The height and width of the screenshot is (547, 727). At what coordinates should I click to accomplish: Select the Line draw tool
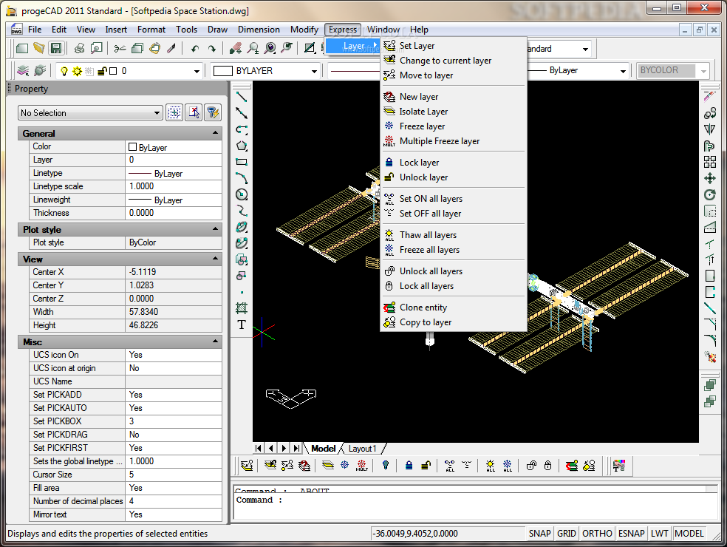[x=242, y=97]
